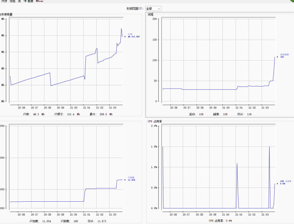Select the 已加载 11,504 classes value
Screen dimensions: 294x224
point(40,221)
